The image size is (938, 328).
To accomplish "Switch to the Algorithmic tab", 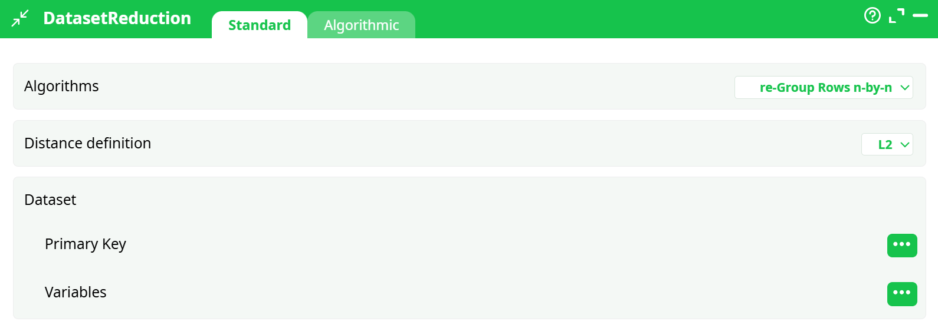I will pos(362,25).
